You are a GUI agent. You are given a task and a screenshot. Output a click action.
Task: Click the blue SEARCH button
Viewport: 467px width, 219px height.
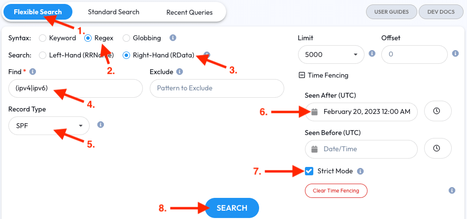point(232,208)
